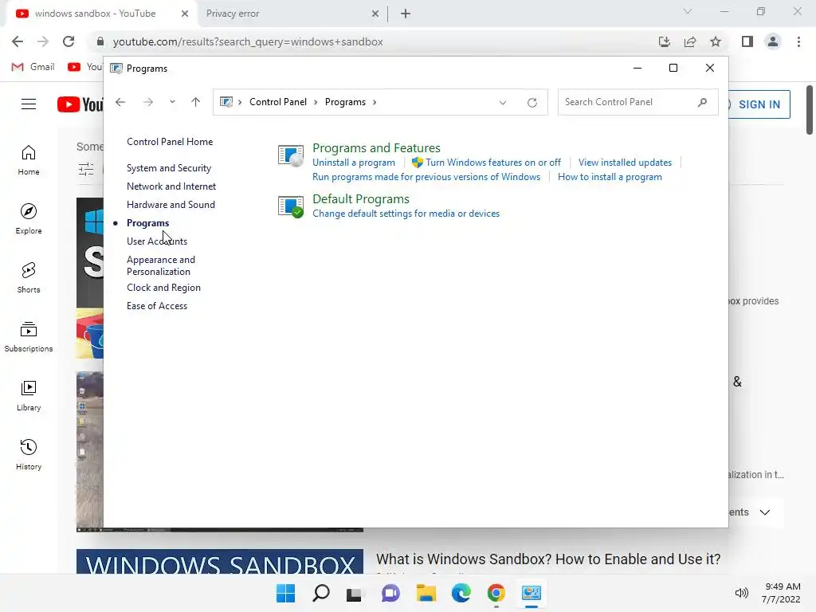Bookmark this page with the star icon

point(716,41)
